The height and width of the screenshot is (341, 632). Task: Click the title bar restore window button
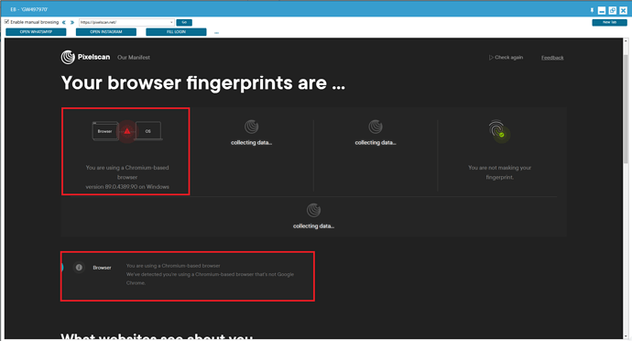612,10
